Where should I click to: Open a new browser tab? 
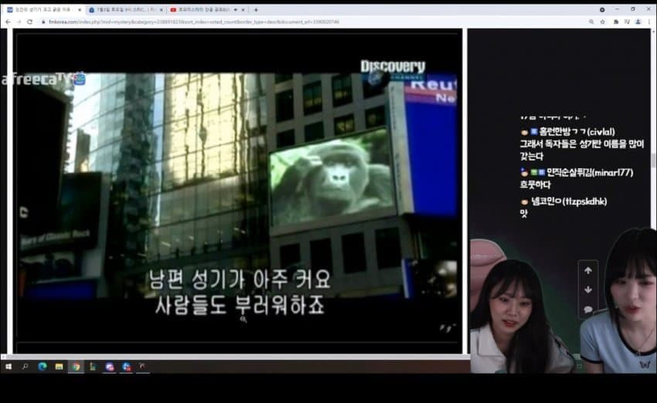click(x=256, y=9)
